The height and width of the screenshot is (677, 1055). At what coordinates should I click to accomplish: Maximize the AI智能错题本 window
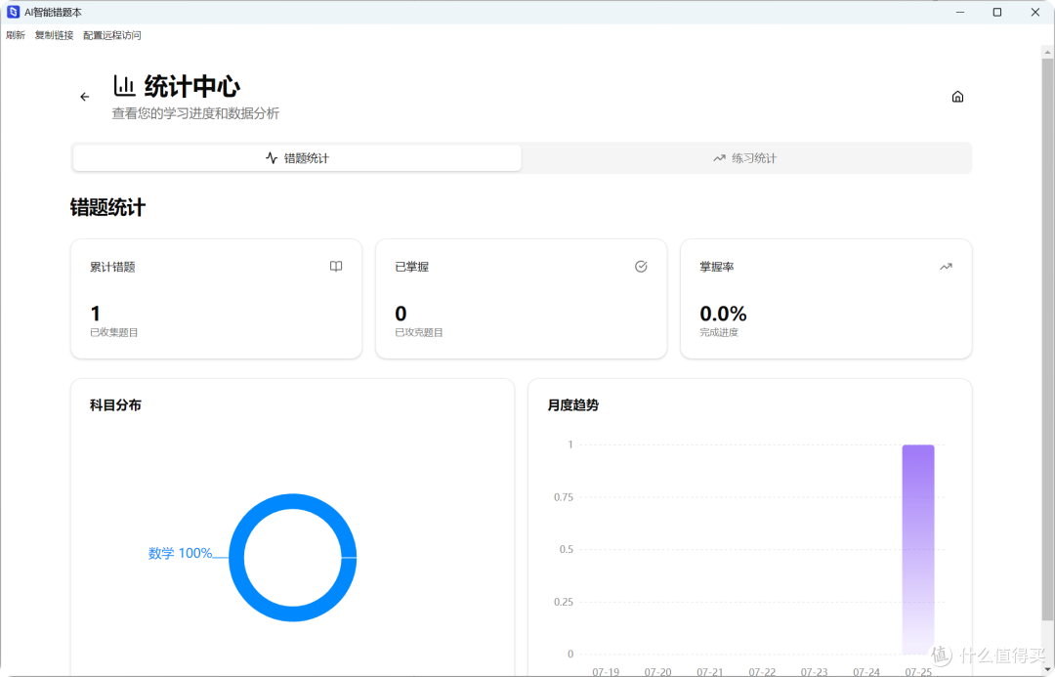point(997,12)
